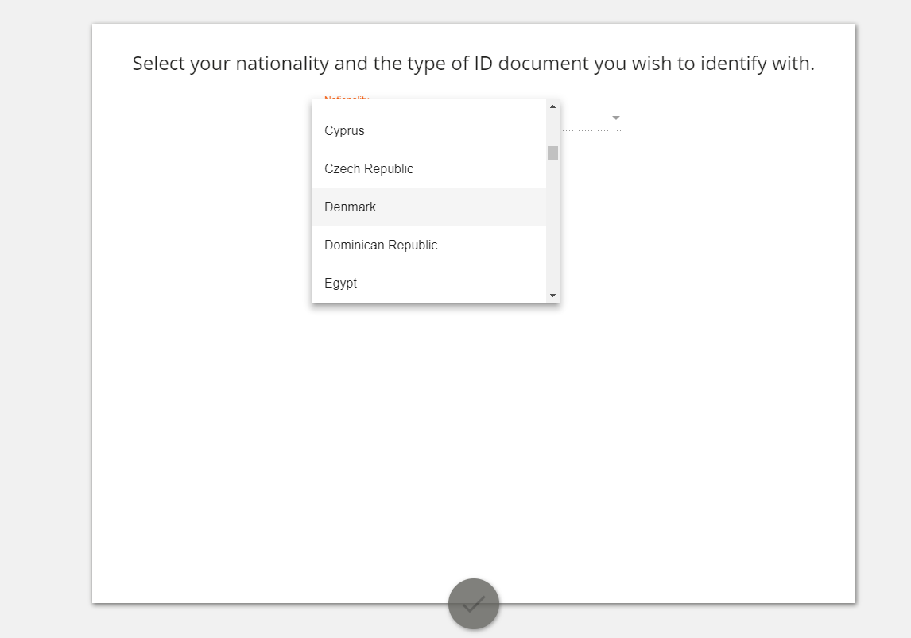Pick Denmark as nationality
911x638 pixels.
click(x=428, y=207)
